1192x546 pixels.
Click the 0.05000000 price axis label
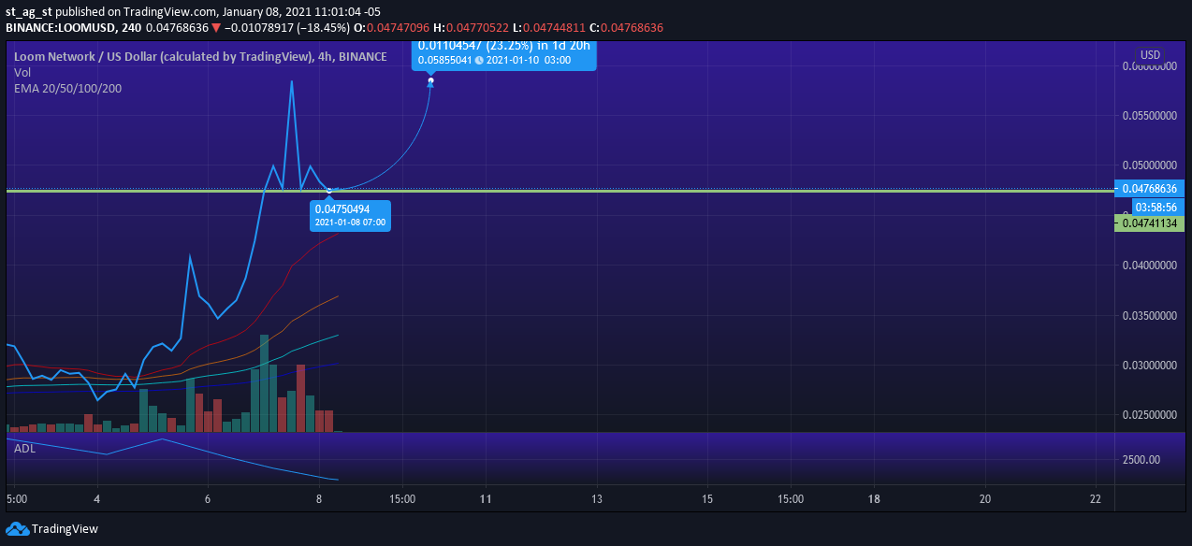[x=1149, y=165]
